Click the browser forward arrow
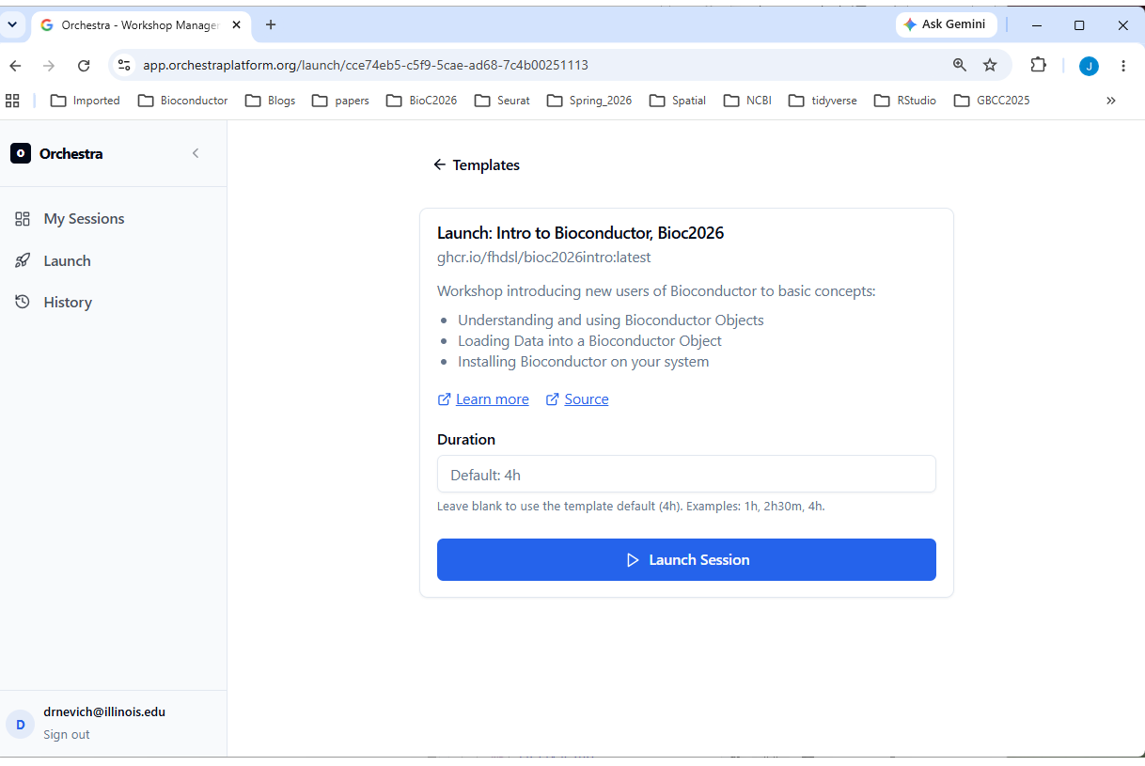This screenshot has height=766, width=1145. pyautogui.click(x=49, y=65)
